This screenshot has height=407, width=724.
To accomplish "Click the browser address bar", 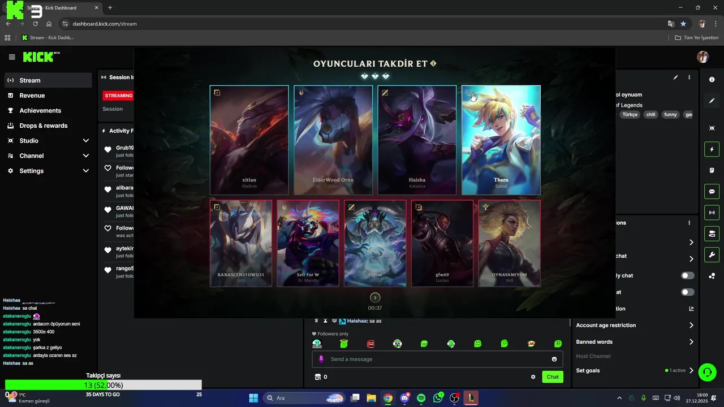I will pyautogui.click(x=362, y=24).
